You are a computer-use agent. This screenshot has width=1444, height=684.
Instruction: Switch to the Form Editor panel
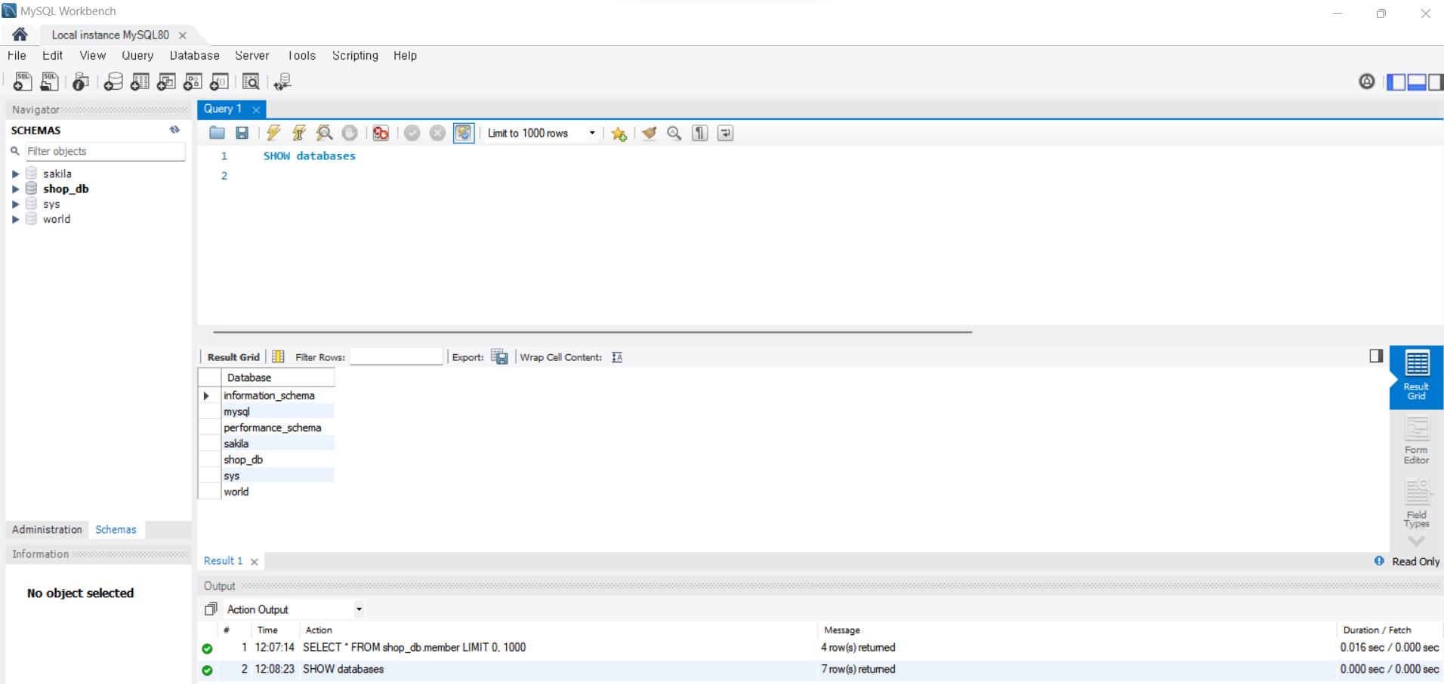pos(1415,440)
